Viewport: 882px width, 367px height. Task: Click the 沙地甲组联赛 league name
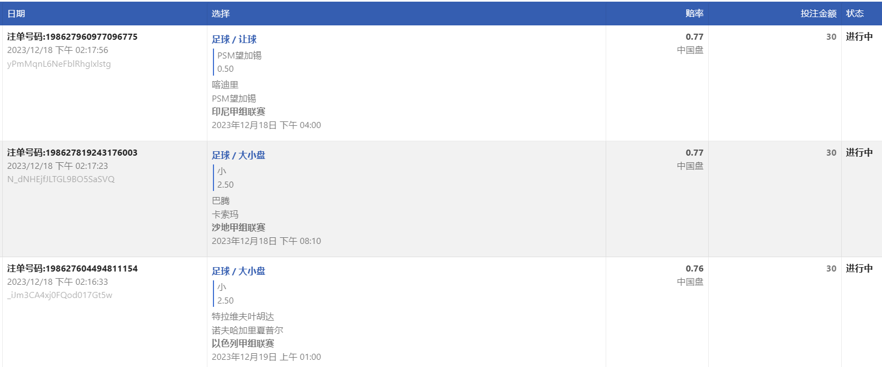[x=238, y=227]
